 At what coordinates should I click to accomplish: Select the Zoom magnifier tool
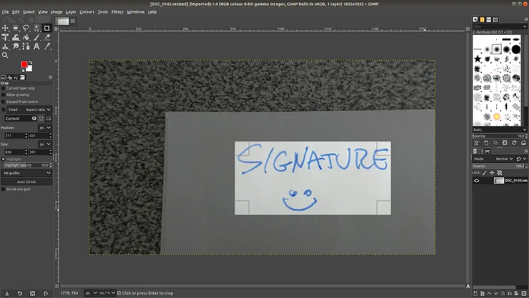pyautogui.click(x=5, y=55)
